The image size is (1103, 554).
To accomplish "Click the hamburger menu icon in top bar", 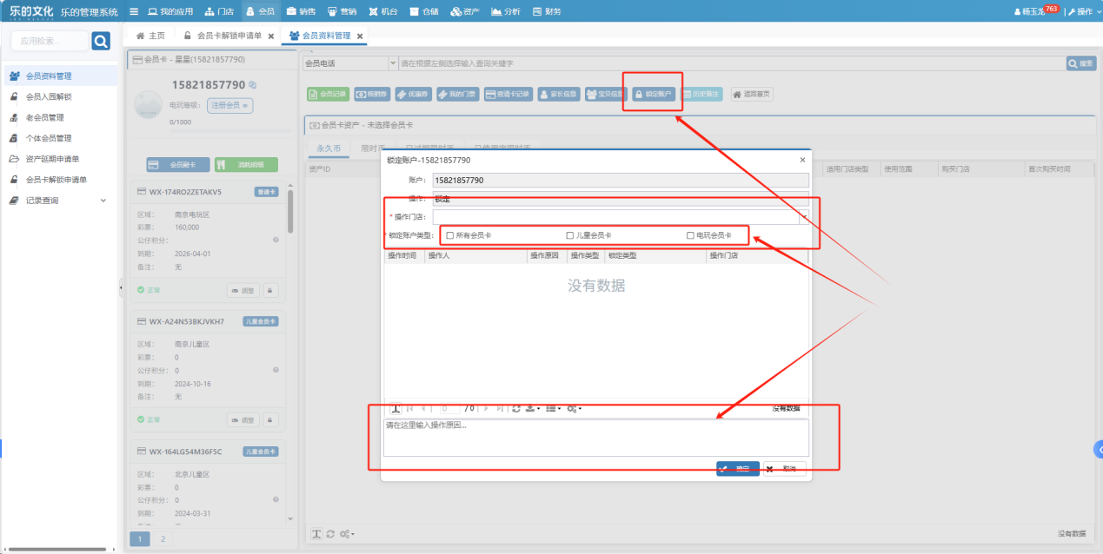I will tap(133, 11).
